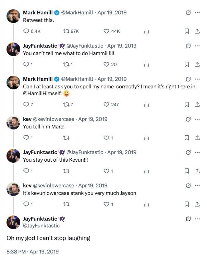207x260 pixels.
Task: Open more options on the "stank you very much" tweet
Action: pos(197,186)
